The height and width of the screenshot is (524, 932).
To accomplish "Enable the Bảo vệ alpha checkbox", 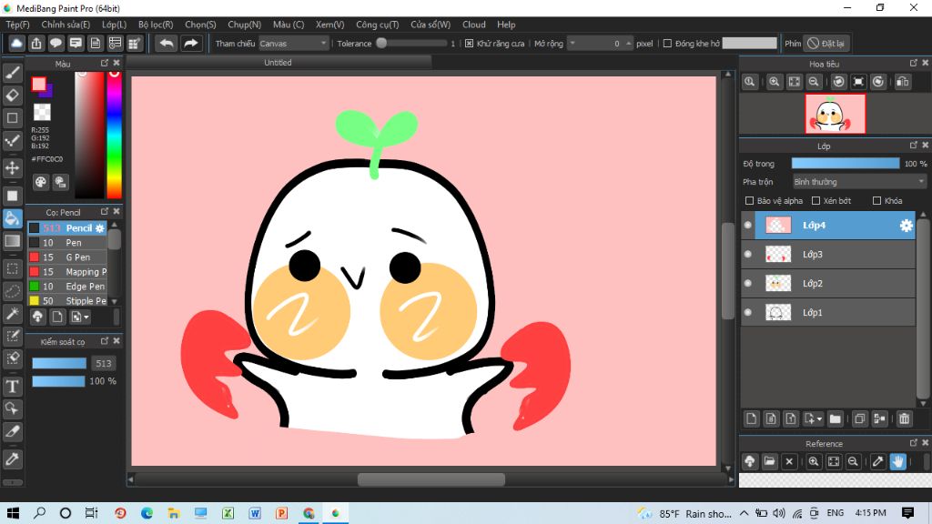I will click(x=750, y=201).
